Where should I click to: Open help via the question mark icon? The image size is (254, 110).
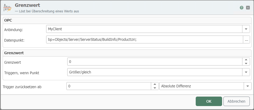tap(242, 8)
